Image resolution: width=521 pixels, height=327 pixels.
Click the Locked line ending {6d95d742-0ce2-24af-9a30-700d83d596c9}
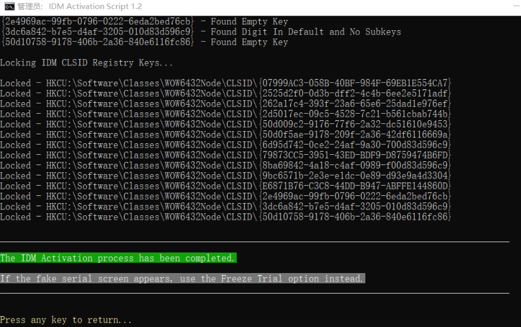point(226,145)
